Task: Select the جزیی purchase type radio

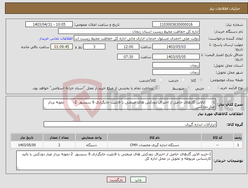Action: [x=209, y=88]
